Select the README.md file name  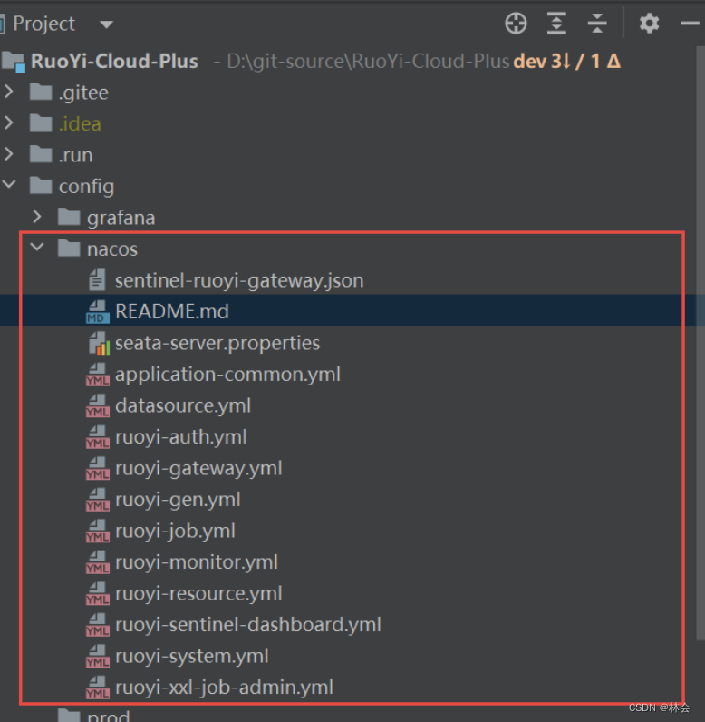click(x=172, y=311)
